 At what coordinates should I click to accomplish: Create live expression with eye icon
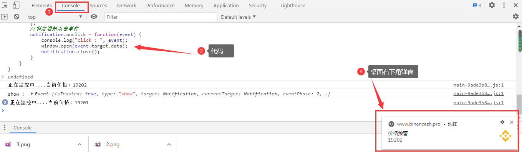tap(94, 16)
